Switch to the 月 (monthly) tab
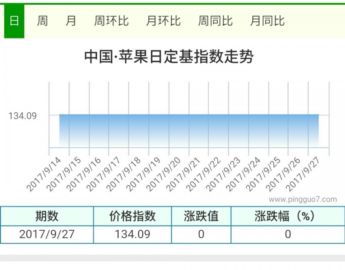The height and width of the screenshot is (270, 345). 71,21
